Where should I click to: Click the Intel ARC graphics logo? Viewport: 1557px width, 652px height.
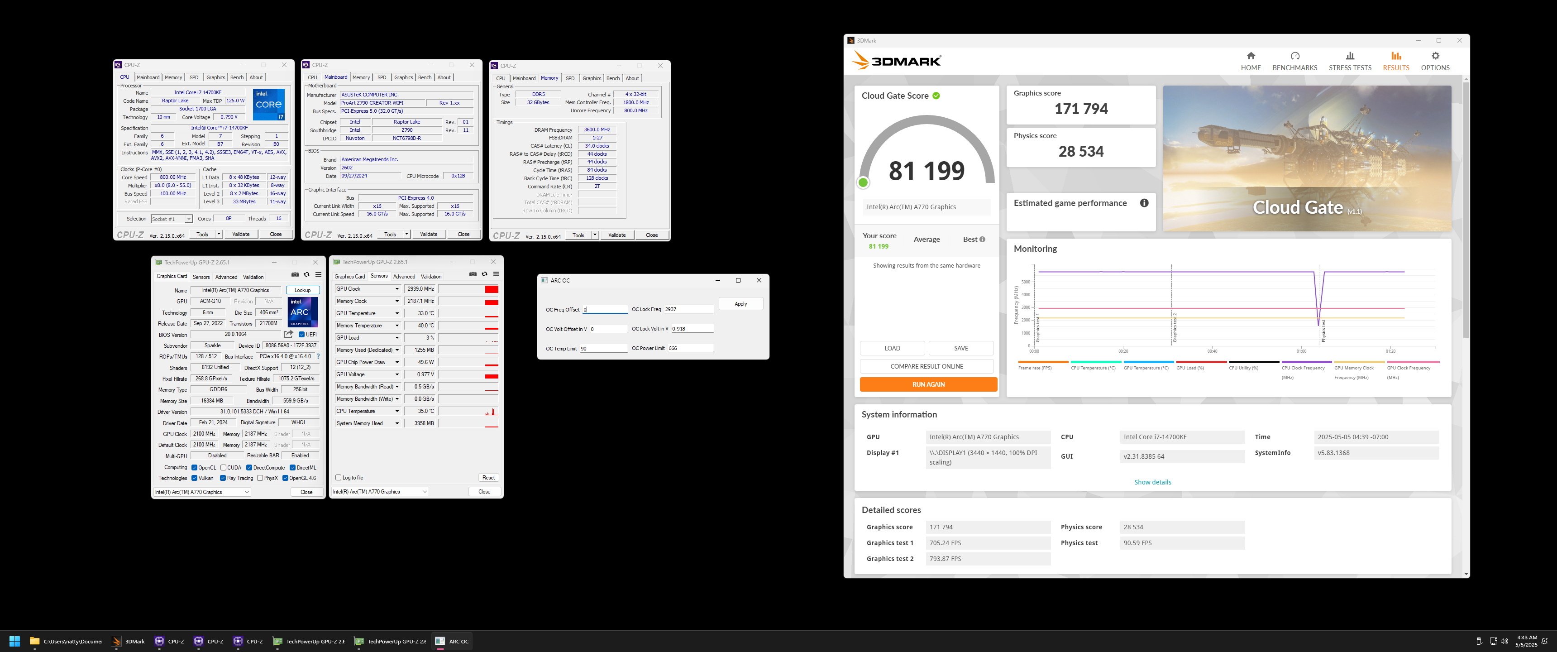(302, 312)
